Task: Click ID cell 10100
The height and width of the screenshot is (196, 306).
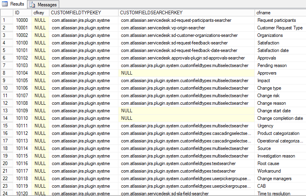Action: (x=22, y=43)
